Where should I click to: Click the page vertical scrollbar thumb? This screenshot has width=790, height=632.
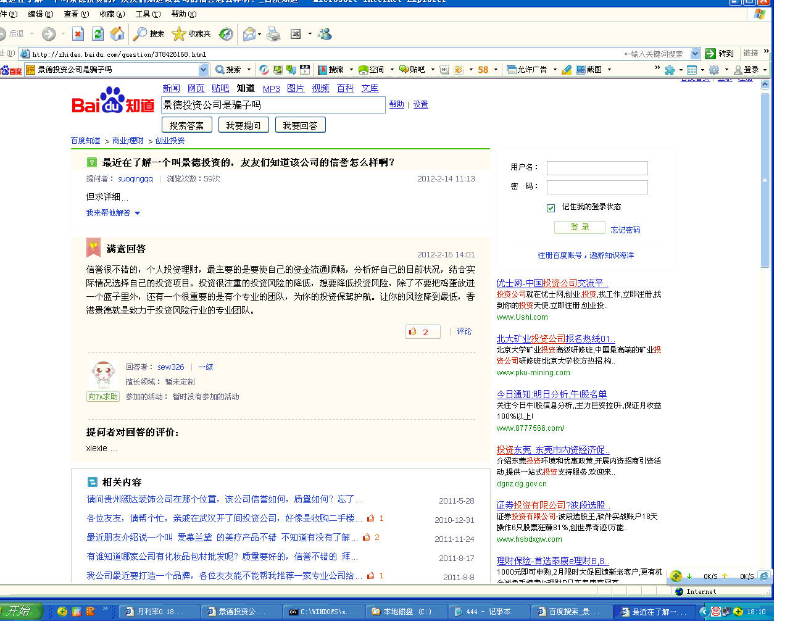pos(765,180)
